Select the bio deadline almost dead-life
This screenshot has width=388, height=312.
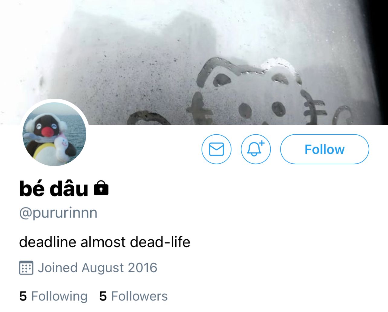[105, 242]
